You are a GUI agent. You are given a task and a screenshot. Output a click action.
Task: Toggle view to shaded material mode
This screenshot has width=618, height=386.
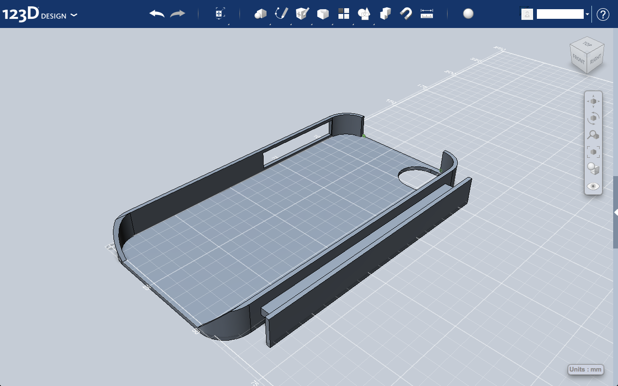tap(593, 168)
